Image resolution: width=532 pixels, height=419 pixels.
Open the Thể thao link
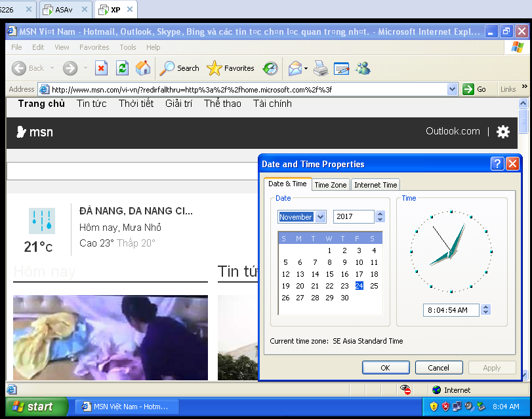coord(222,104)
